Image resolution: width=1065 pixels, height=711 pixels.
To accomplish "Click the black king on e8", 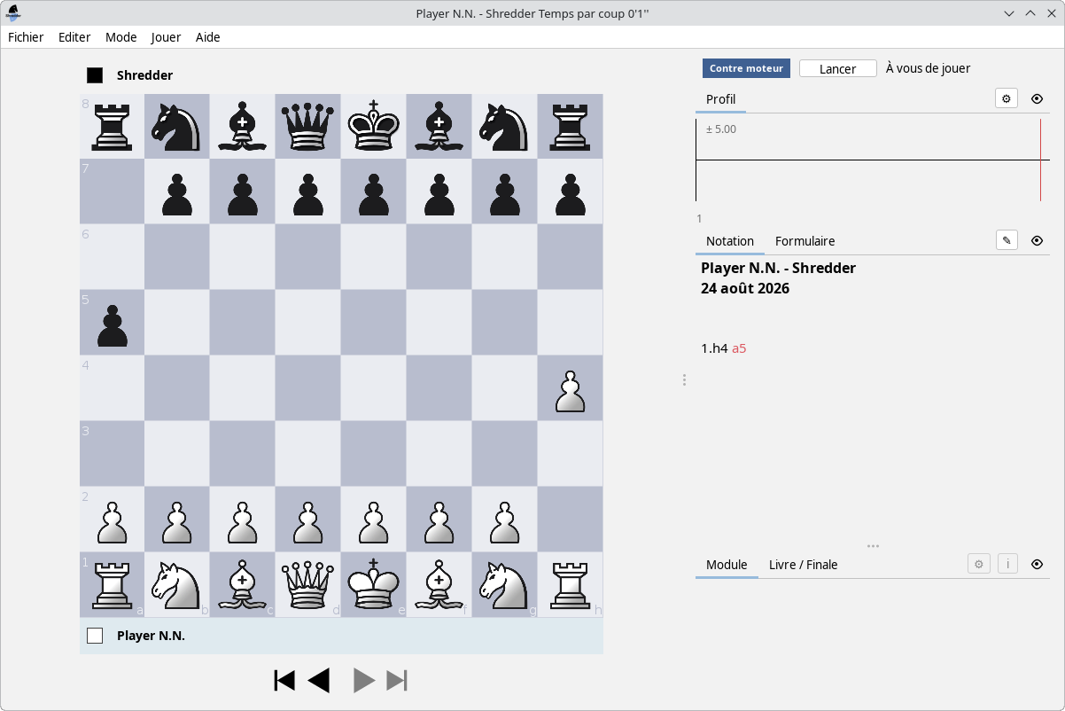I will [x=374, y=126].
